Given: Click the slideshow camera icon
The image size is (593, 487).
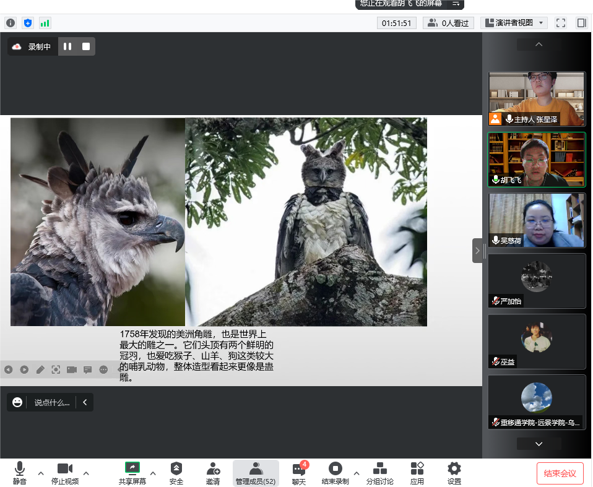Looking at the screenshot, I should [72, 369].
